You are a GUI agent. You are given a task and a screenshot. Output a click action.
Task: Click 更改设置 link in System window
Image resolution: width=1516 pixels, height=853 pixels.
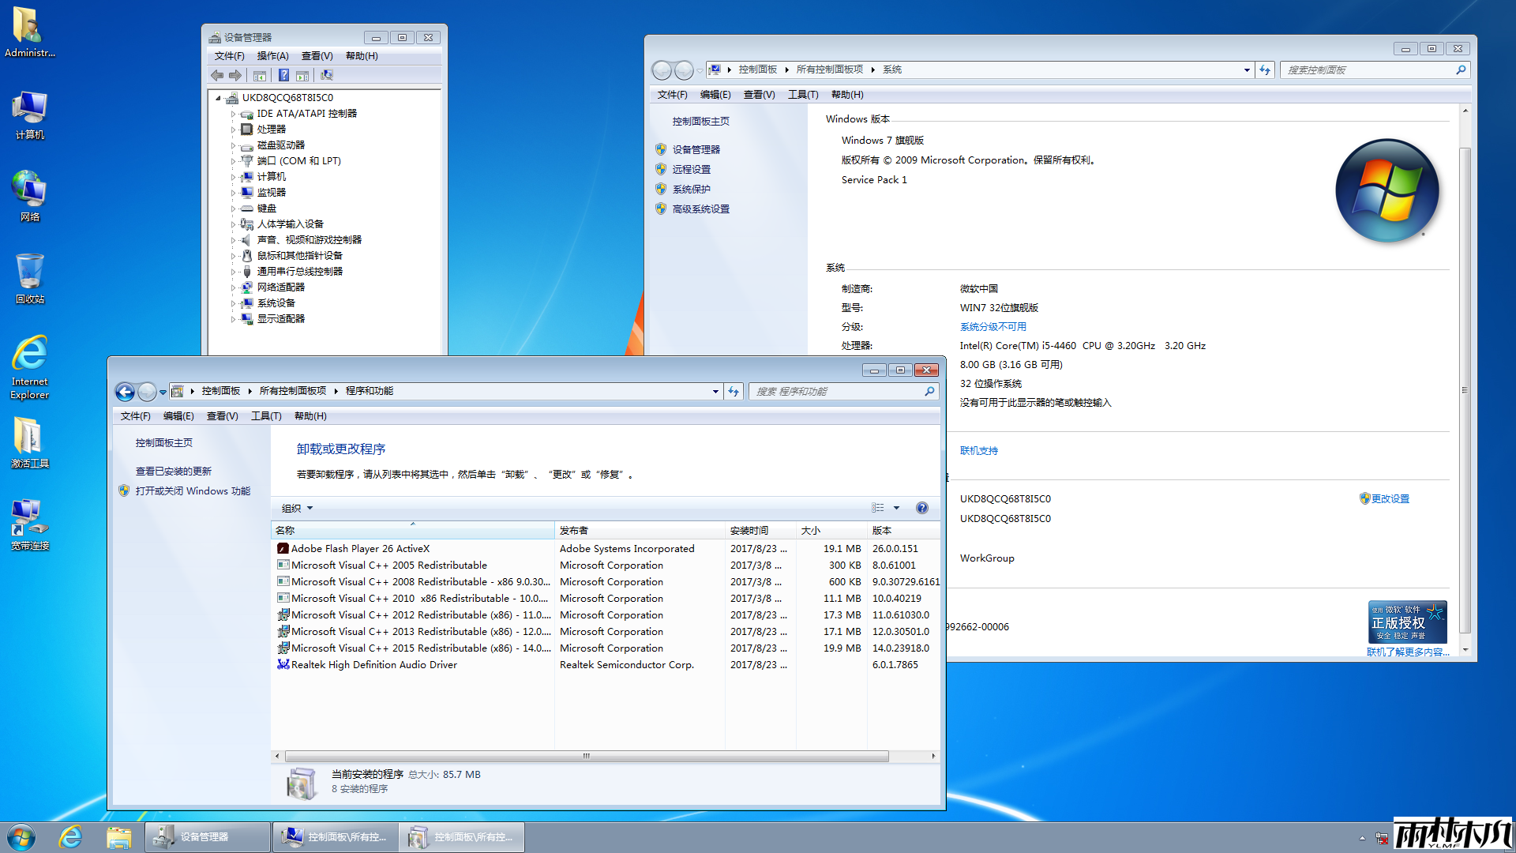[1390, 498]
